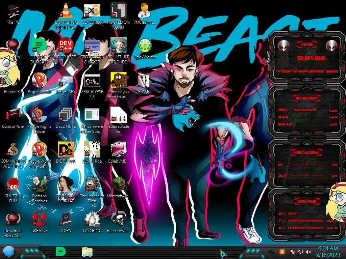The width and height of the screenshot is (346, 259).
Task: Open Minecraft4Fr grass block shortcut
Action: pos(119,188)
